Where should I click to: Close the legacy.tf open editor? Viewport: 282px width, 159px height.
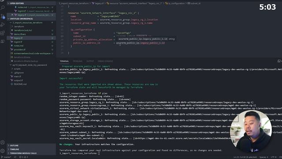(12, 15)
